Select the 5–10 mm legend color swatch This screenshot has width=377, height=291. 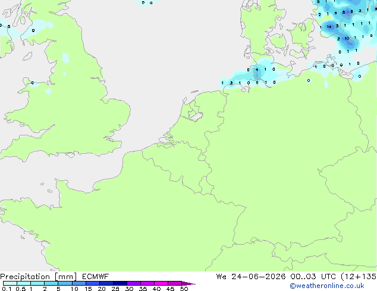65,283
